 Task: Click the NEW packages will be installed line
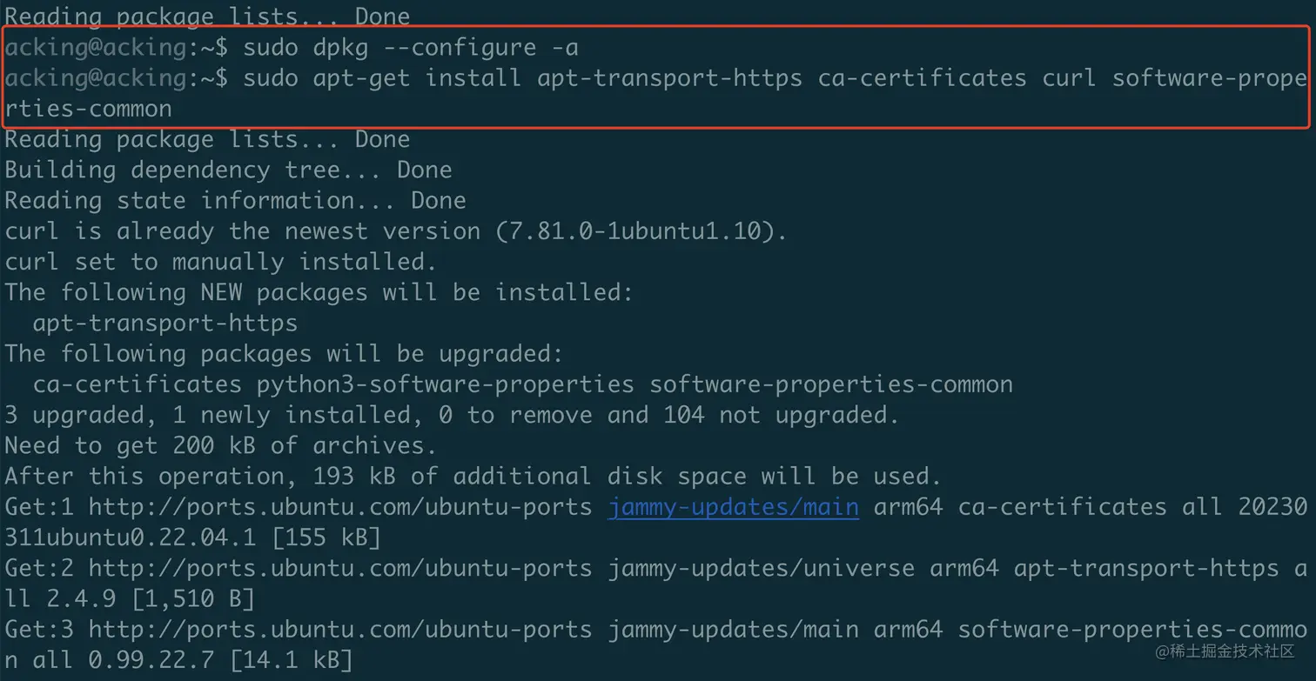click(x=319, y=292)
